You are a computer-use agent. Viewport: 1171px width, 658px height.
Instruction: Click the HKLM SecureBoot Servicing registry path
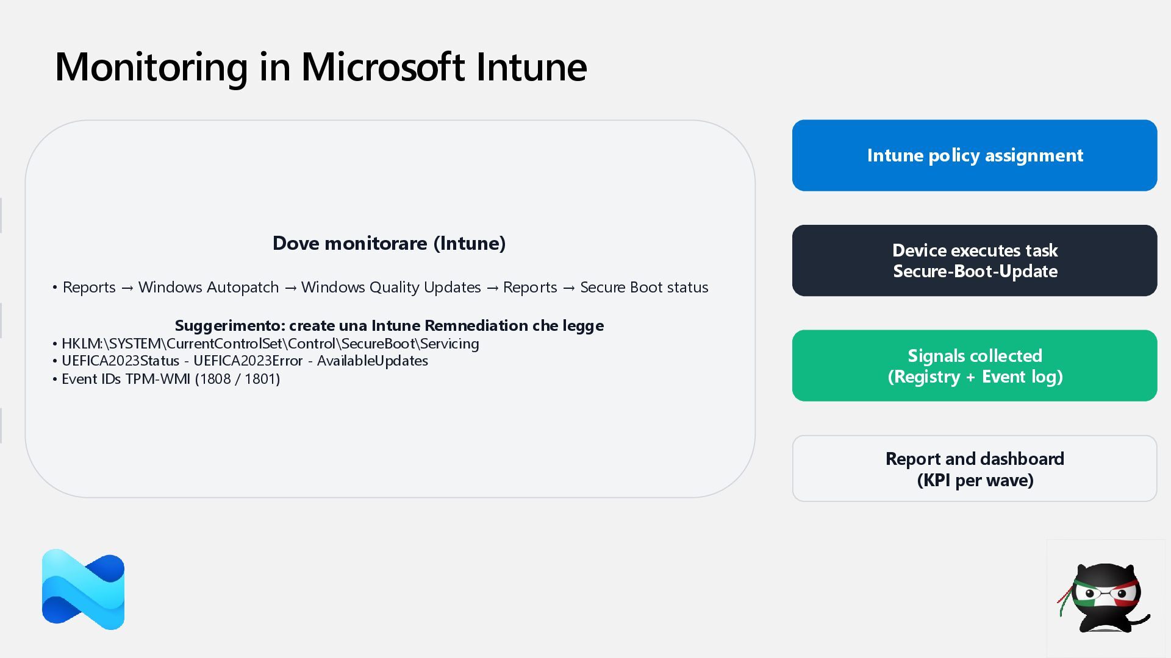tap(270, 344)
